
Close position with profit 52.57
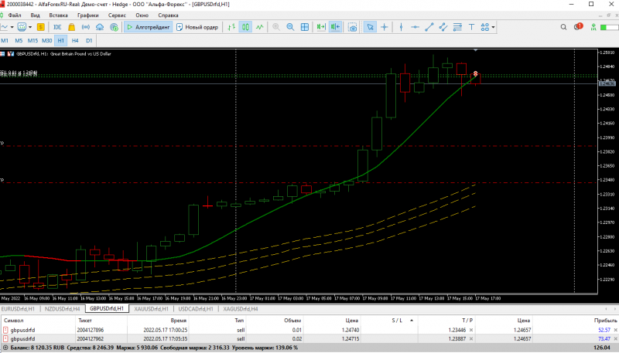[615, 330]
